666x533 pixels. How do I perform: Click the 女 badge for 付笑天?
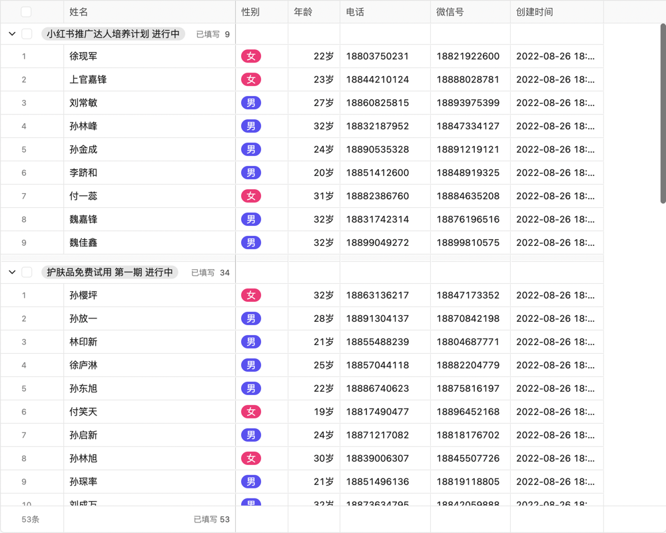pyautogui.click(x=250, y=412)
